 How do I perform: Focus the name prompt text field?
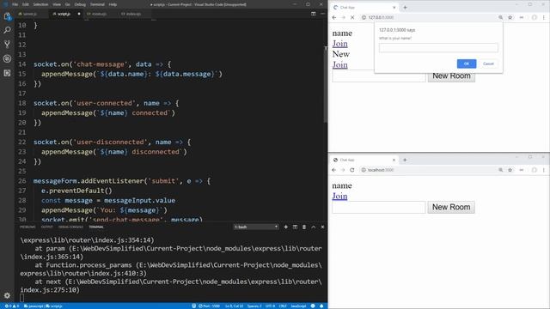pos(438,48)
